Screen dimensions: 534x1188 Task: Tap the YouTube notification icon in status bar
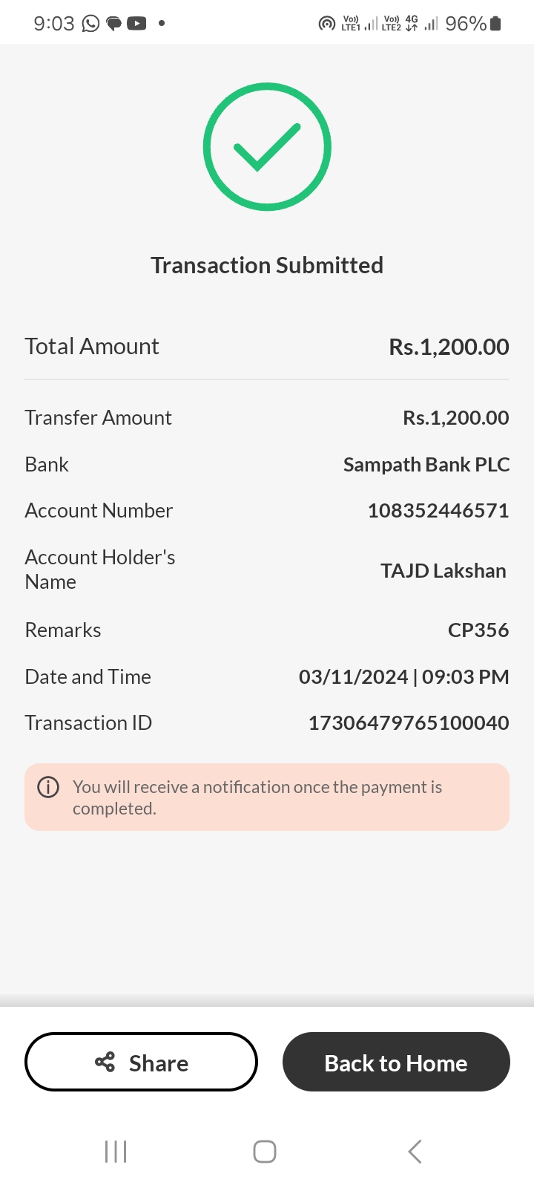click(x=136, y=24)
